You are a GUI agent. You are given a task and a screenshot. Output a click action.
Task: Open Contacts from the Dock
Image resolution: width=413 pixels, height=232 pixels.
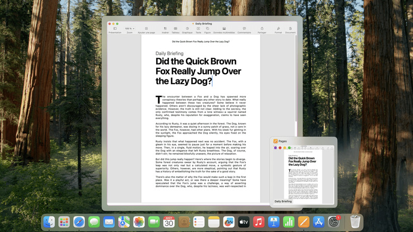click(184, 222)
